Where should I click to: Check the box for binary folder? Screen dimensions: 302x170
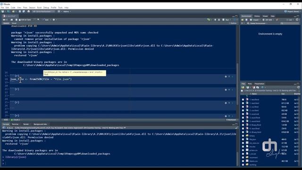243,136
